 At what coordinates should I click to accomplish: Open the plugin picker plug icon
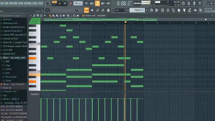click(184, 10)
